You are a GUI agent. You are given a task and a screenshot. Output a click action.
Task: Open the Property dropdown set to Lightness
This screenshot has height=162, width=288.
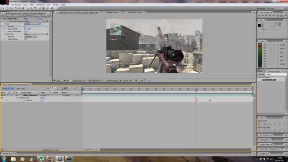tap(30, 36)
